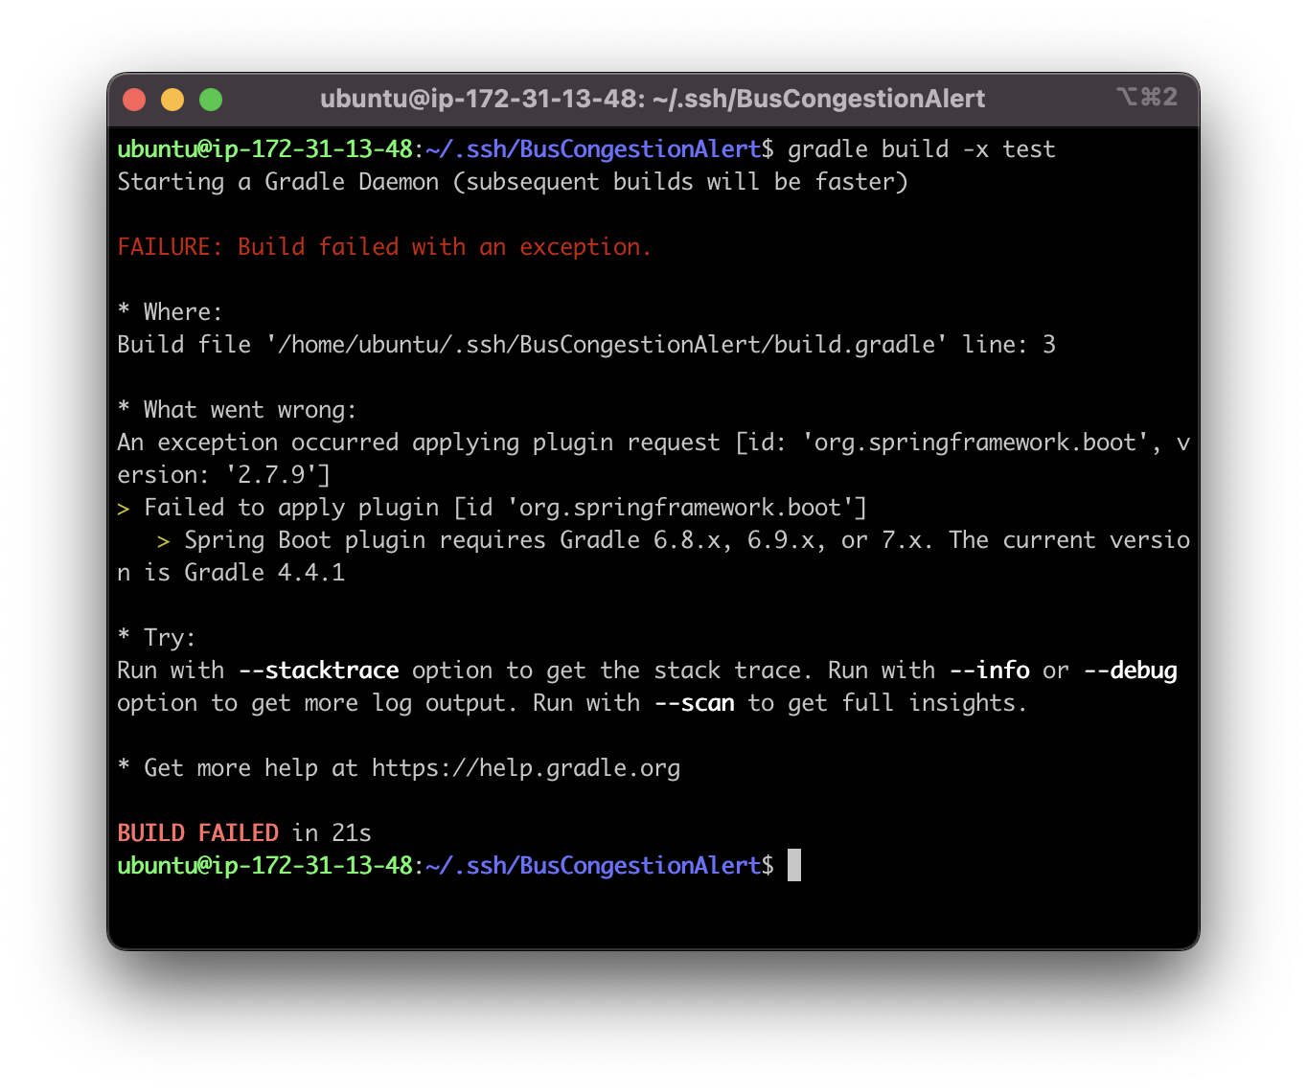Click the '* What went wrong:' heading
Screen dimensions: 1307x1092
237,410
